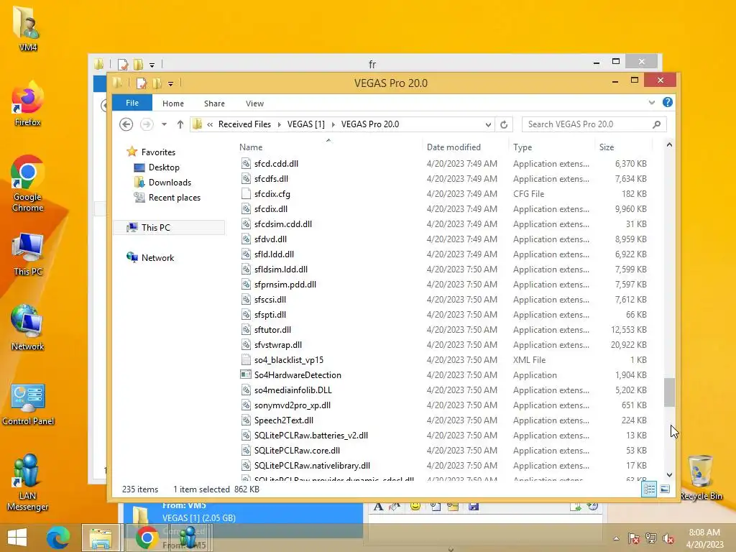
Task: Select the sfcdix.cfg file
Action: coord(272,194)
